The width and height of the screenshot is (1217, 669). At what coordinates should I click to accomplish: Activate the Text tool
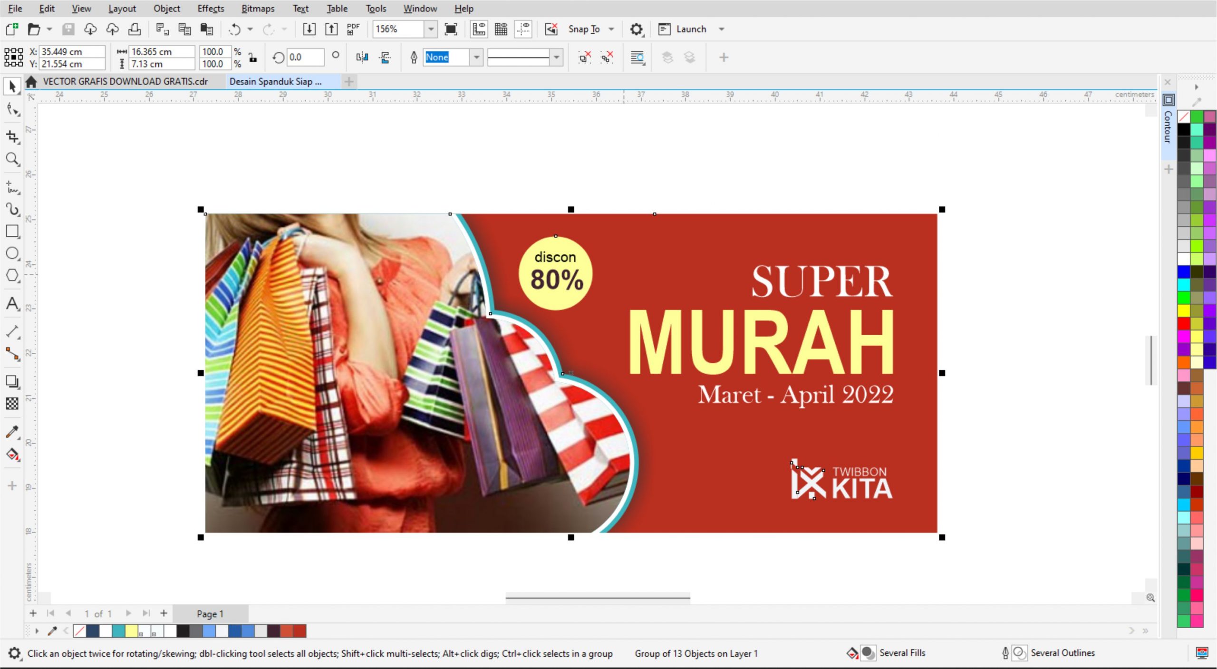coord(12,303)
